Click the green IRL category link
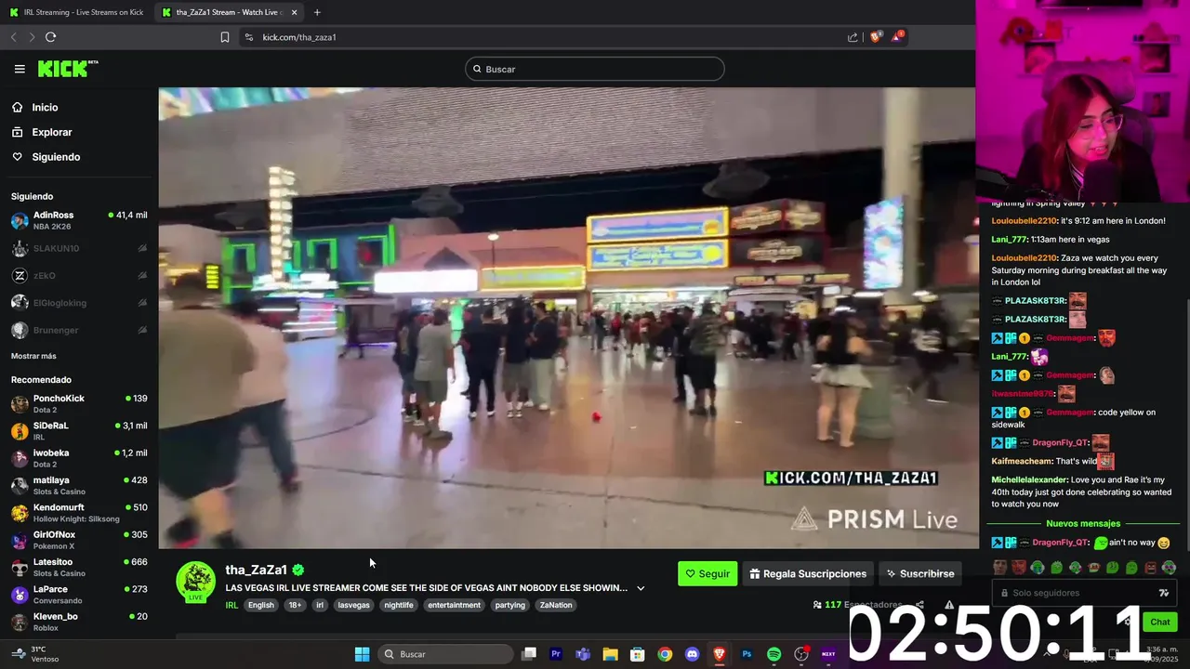The height and width of the screenshot is (669, 1190). click(231, 605)
